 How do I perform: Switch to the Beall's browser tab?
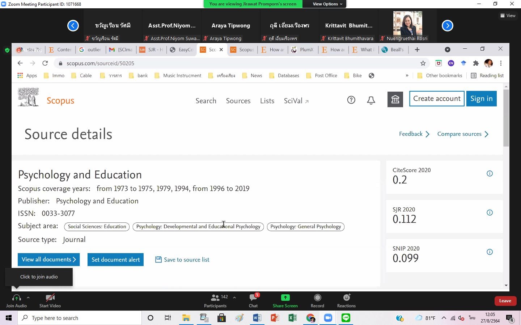(x=394, y=49)
